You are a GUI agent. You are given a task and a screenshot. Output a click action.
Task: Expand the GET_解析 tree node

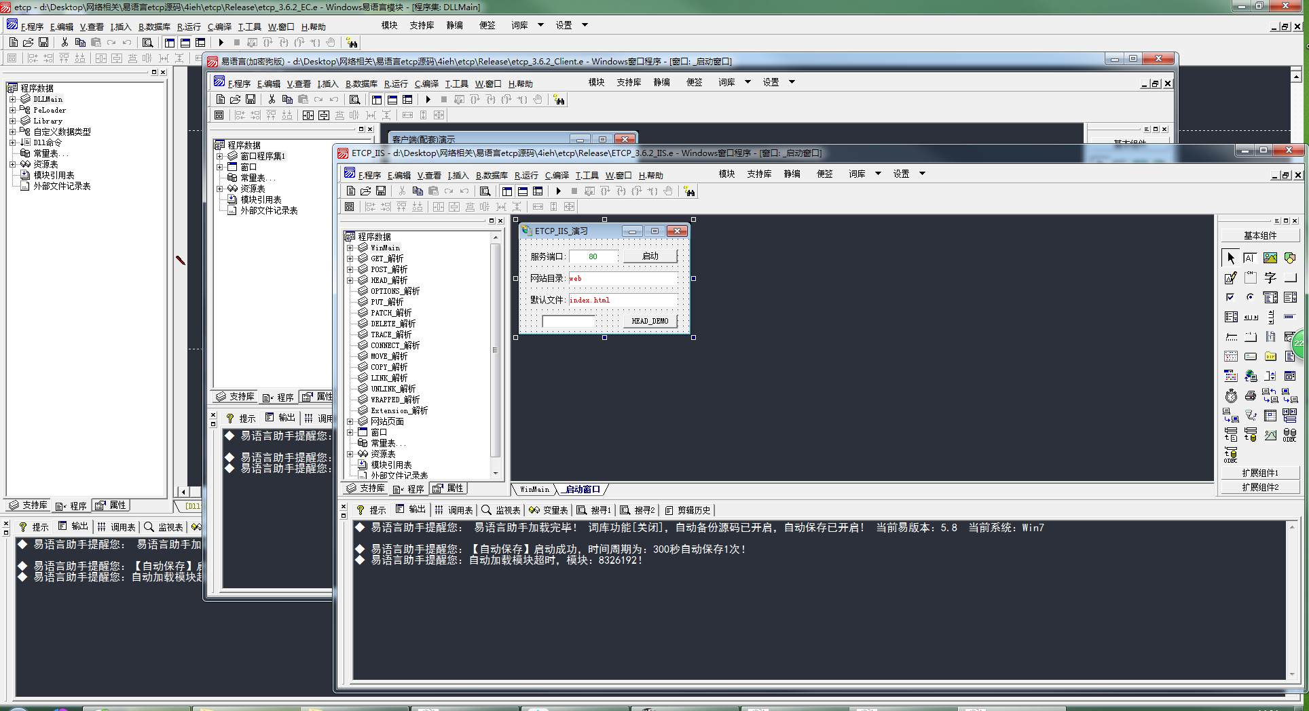point(350,258)
